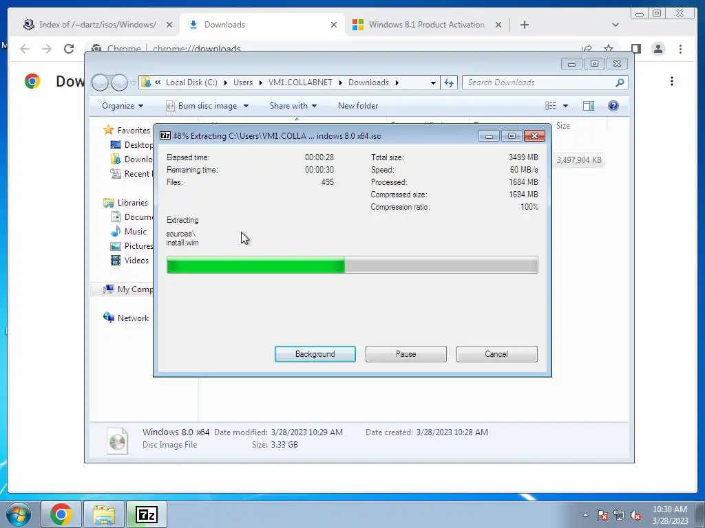
Task: Open Explorer recent pages dropdown
Action: coord(133,83)
